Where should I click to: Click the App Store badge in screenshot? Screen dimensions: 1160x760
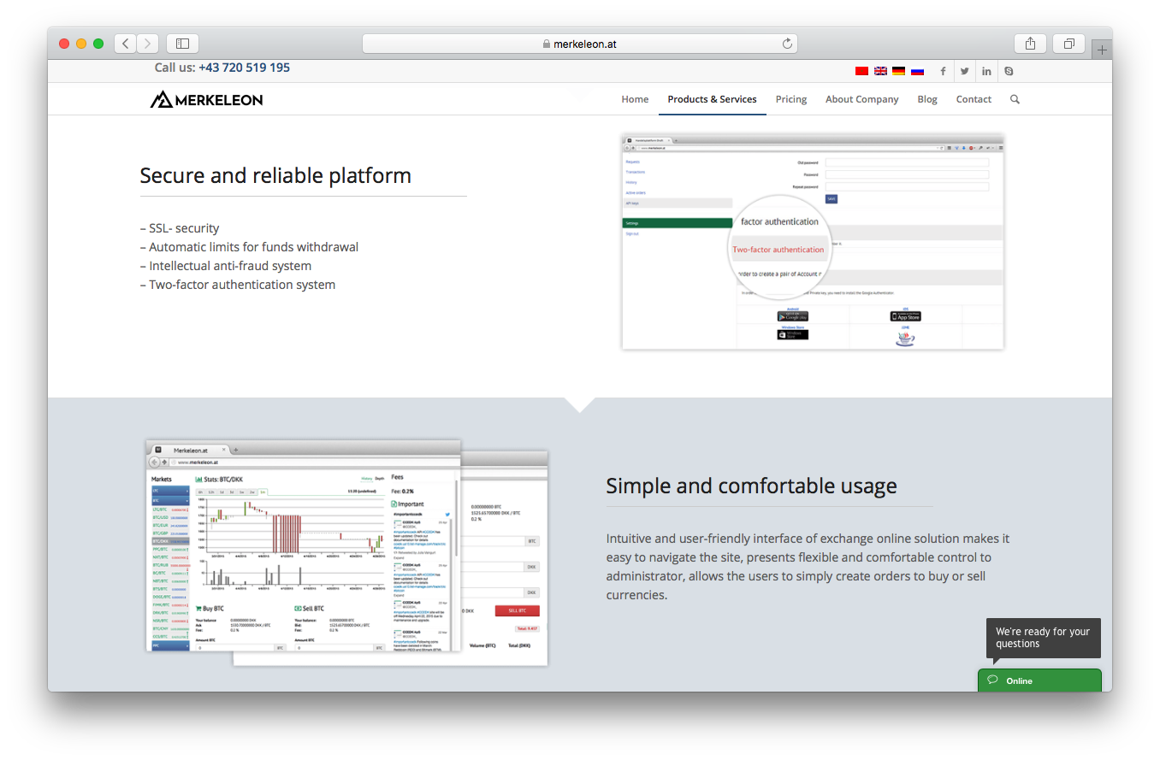[905, 316]
